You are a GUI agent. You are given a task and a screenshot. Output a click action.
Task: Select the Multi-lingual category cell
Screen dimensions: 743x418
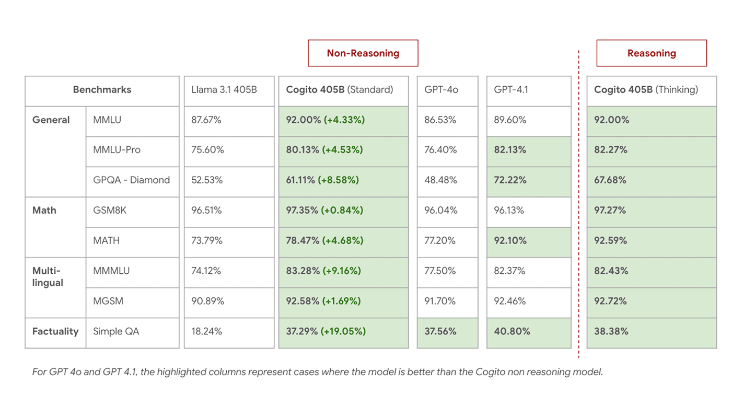48,277
